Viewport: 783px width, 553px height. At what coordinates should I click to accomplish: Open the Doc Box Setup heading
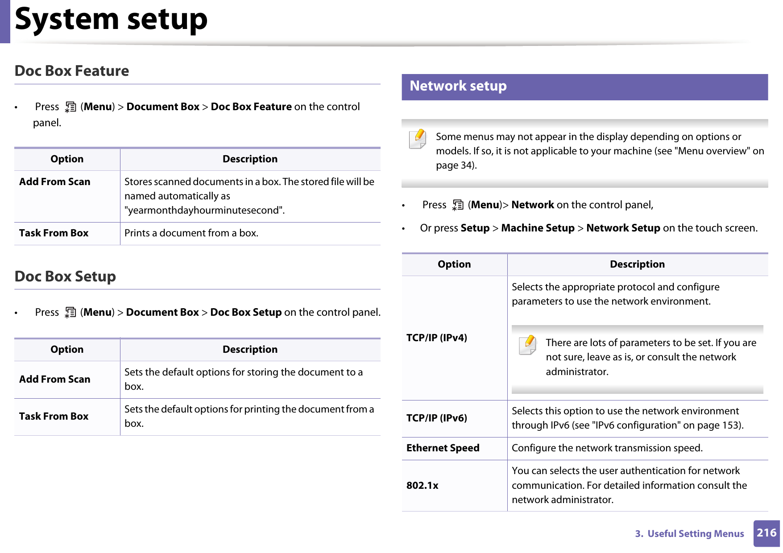[x=65, y=276]
